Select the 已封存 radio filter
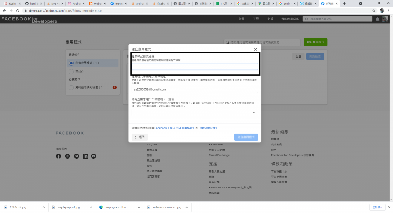Image resolution: width=393 pixels, height=213 pixels. [71, 72]
